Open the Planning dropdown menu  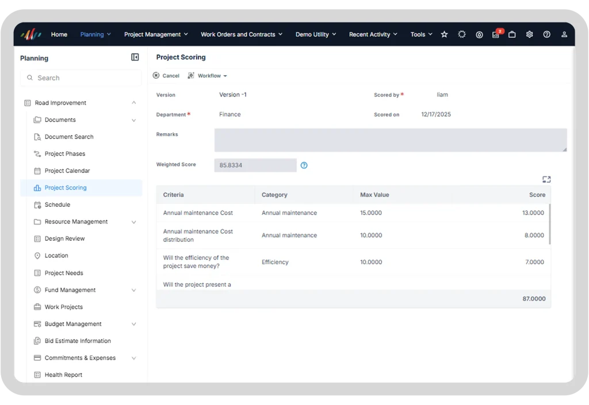[x=95, y=34]
